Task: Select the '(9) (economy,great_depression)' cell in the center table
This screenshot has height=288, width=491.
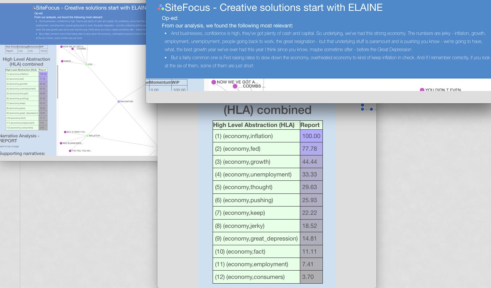Action: [x=256, y=239]
